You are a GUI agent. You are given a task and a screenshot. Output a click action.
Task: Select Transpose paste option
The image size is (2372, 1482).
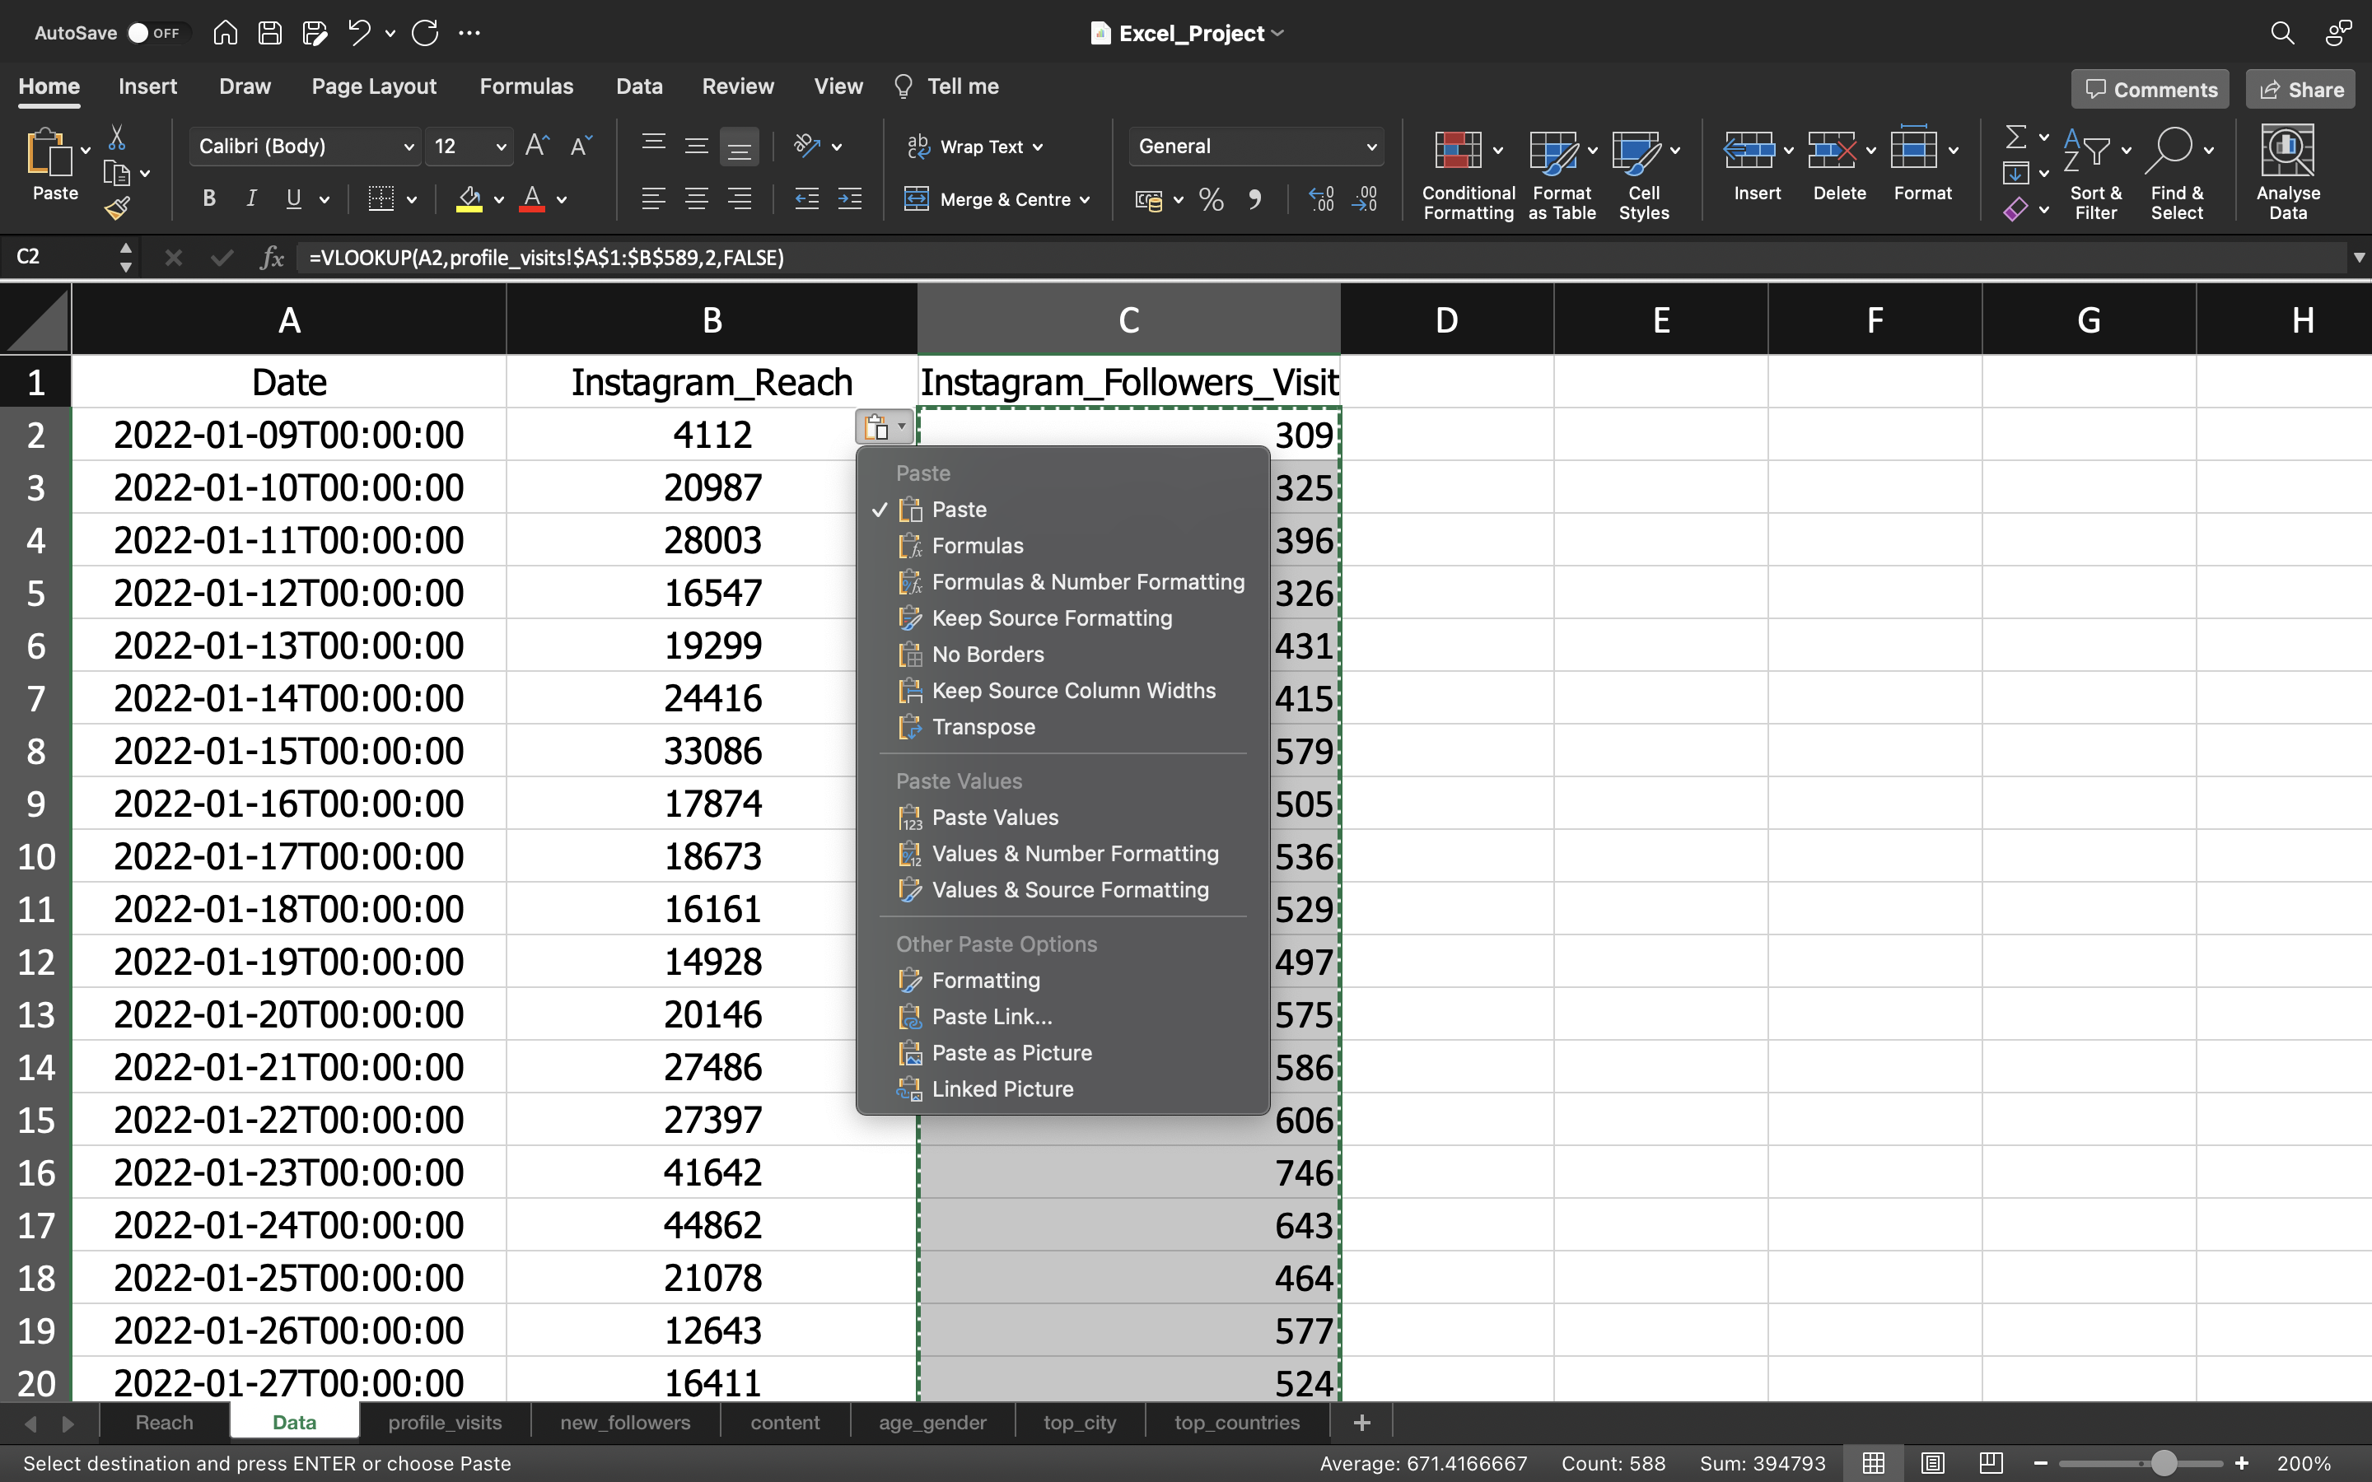pos(983,725)
